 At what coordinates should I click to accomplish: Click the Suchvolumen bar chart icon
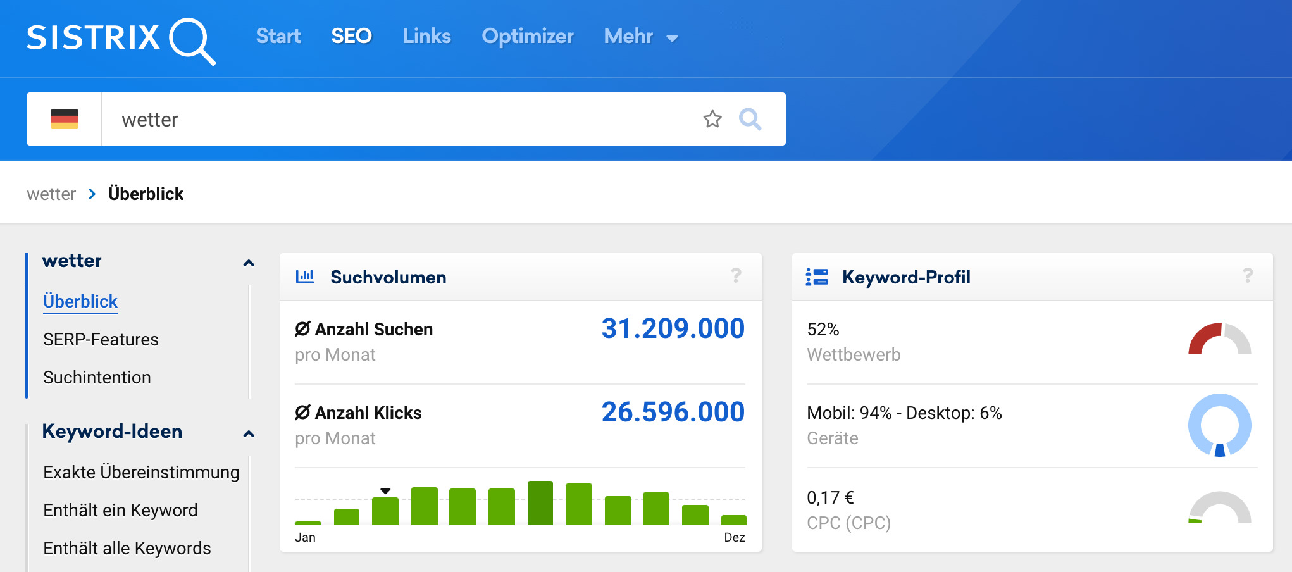pyautogui.click(x=305, y=277)
